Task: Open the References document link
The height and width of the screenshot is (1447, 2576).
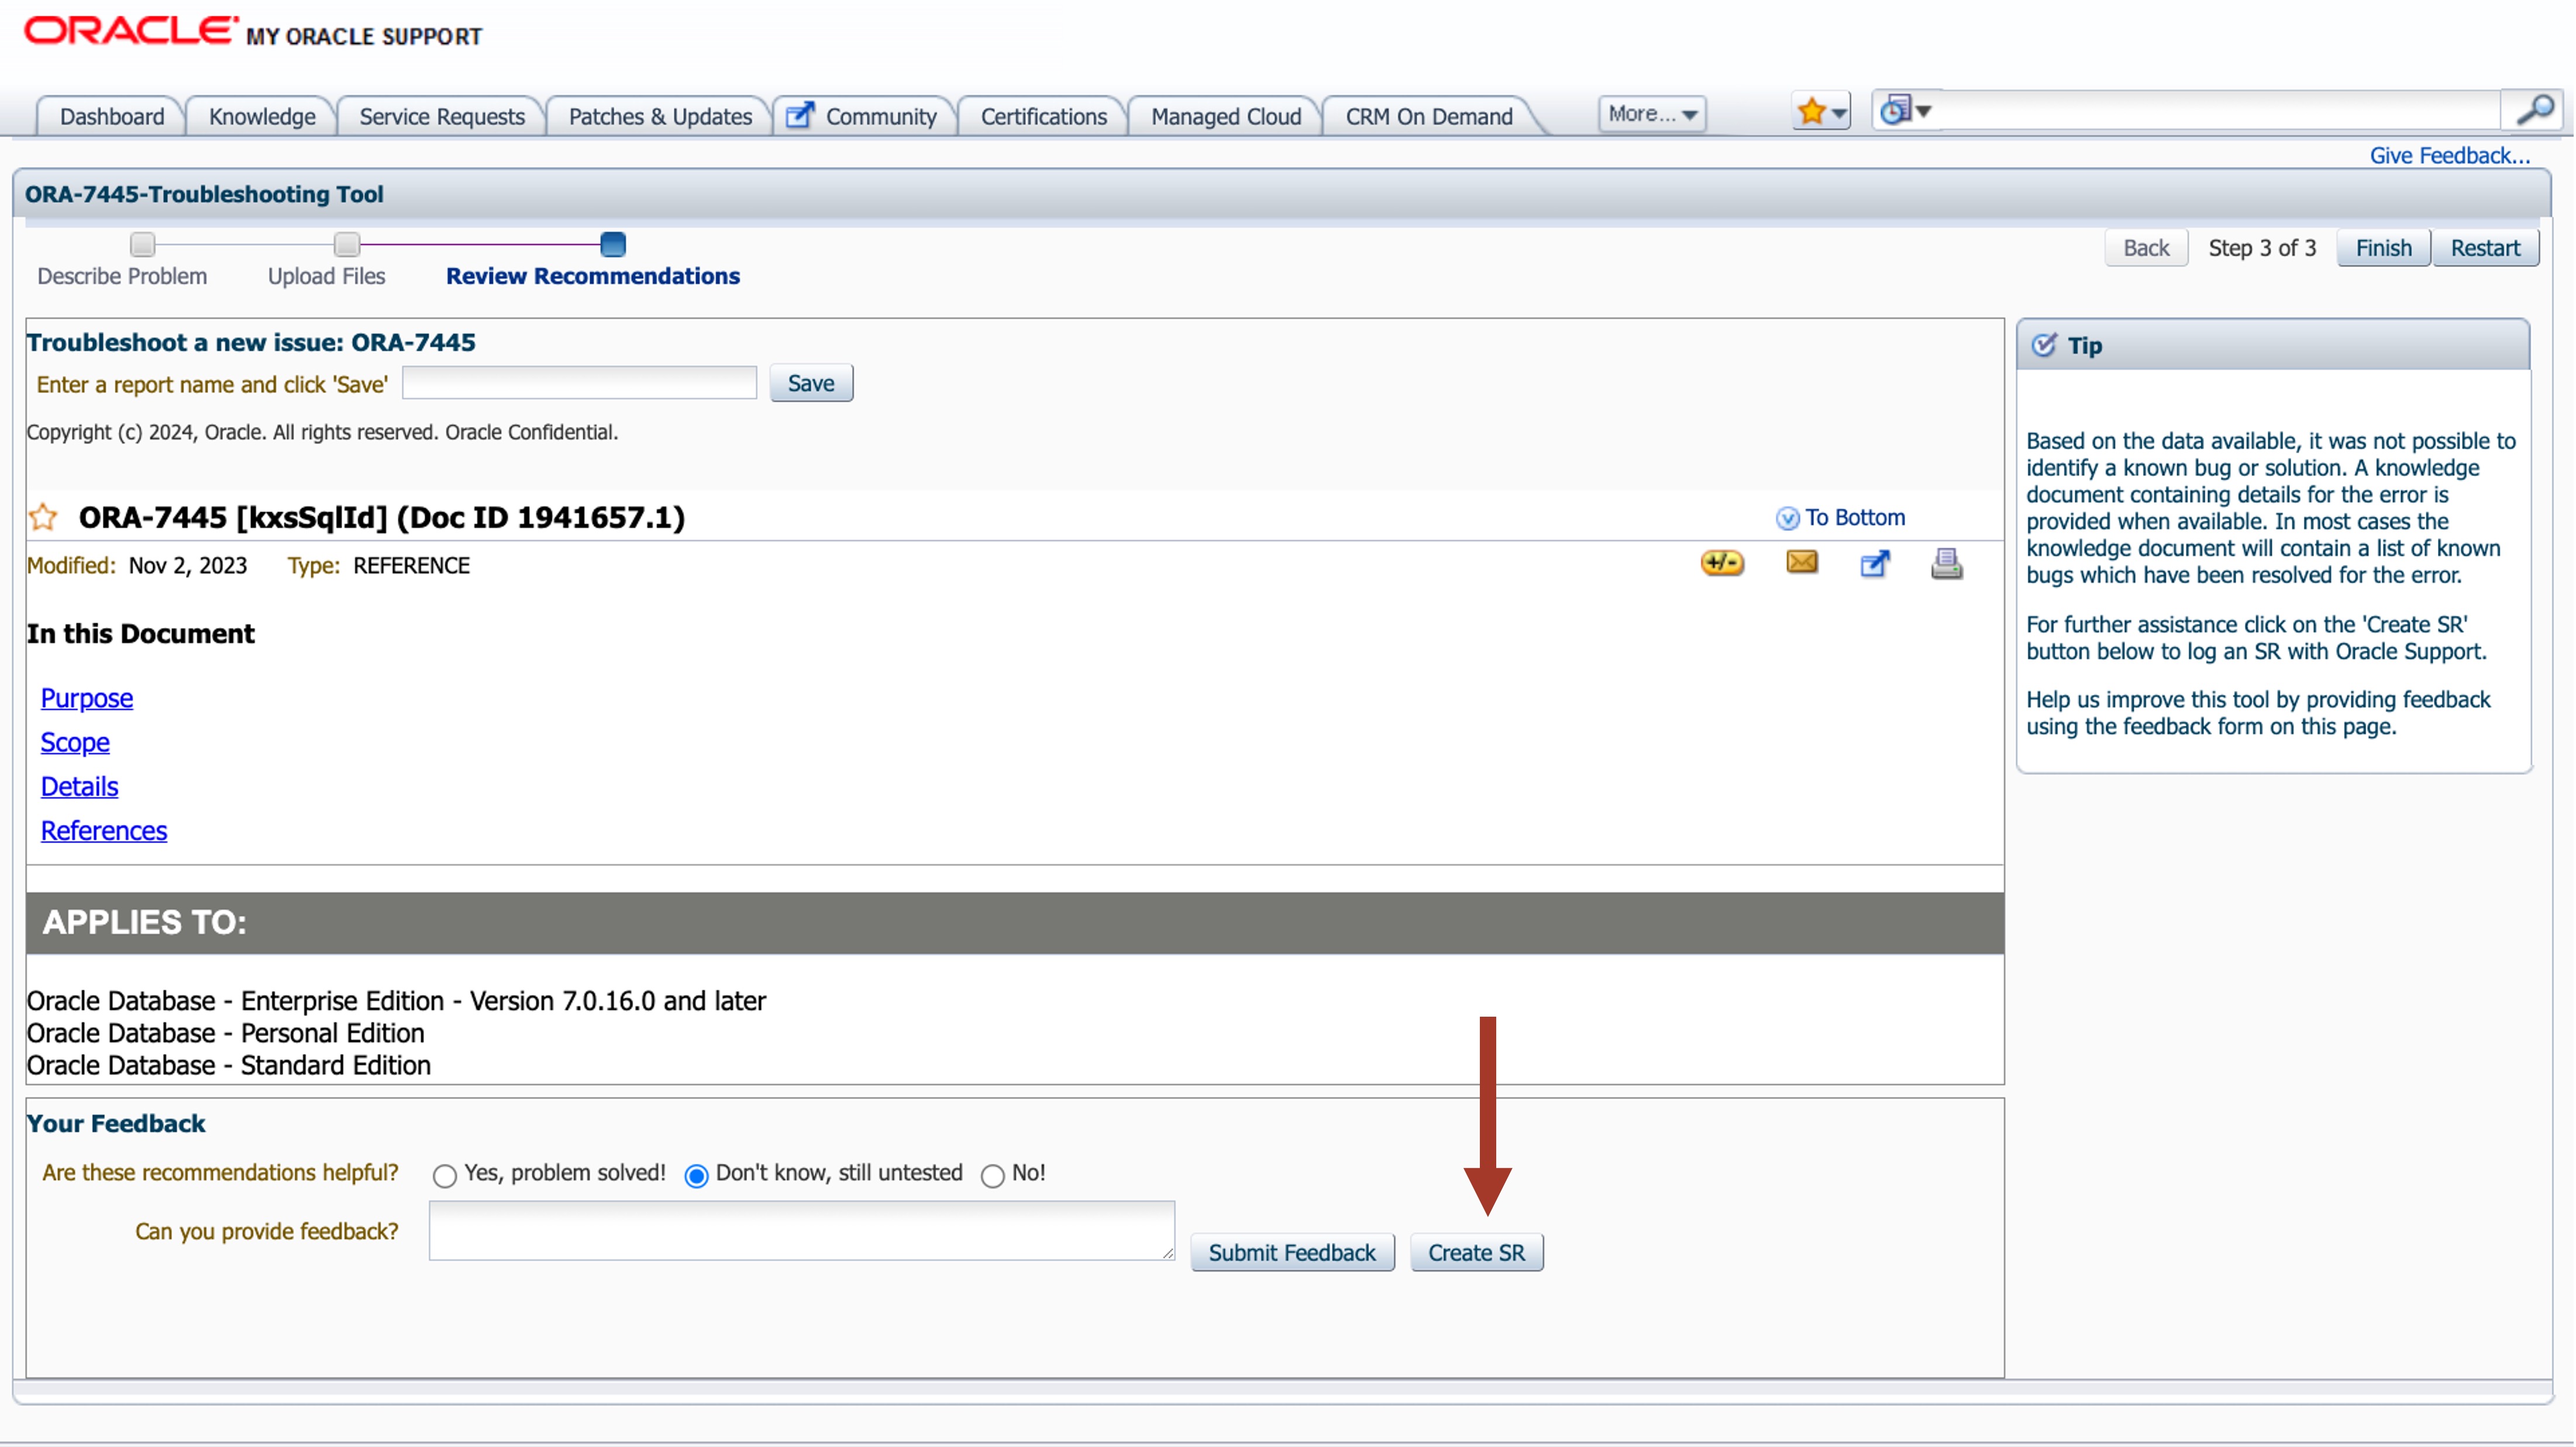Action: coord(103,831)
